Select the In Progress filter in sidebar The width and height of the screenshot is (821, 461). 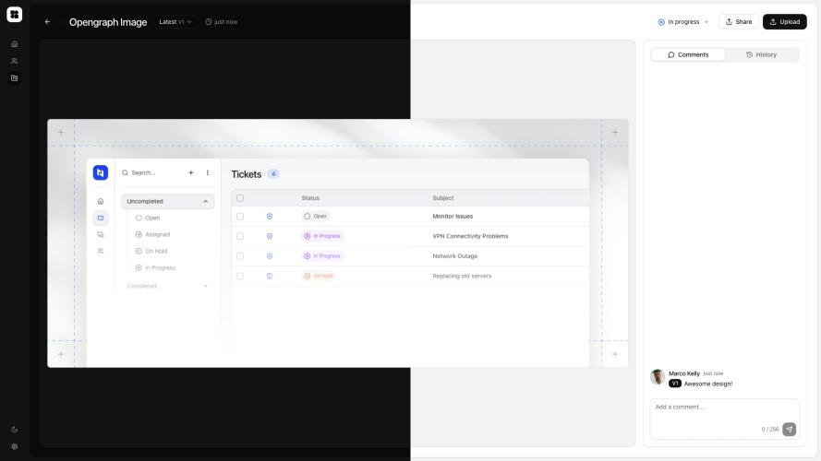(x=155, y=267)
